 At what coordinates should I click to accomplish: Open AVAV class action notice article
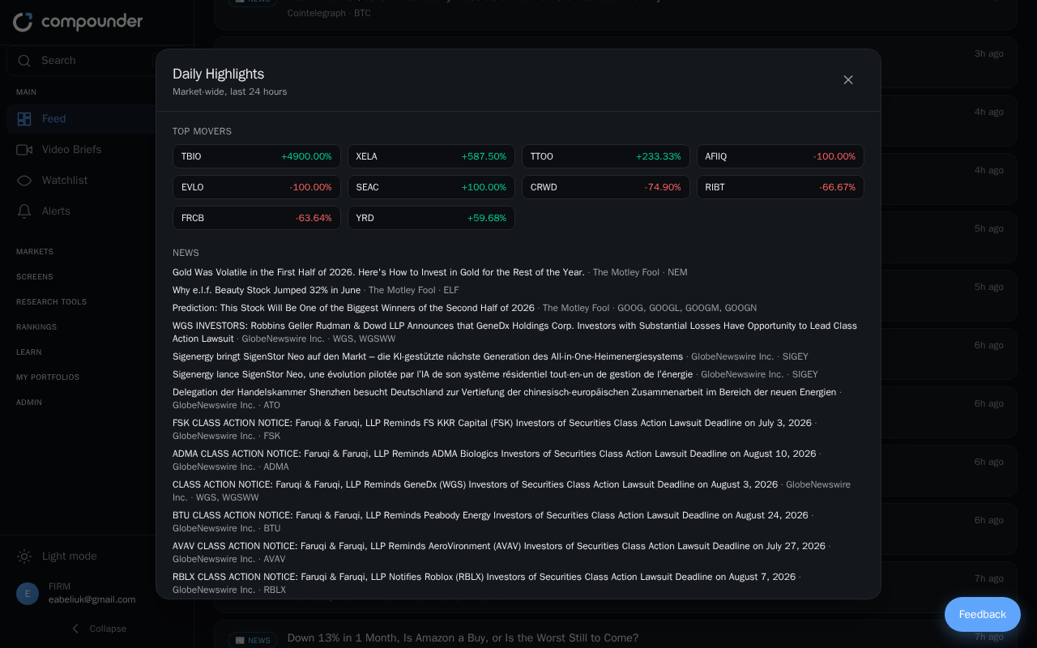[499, 546]
